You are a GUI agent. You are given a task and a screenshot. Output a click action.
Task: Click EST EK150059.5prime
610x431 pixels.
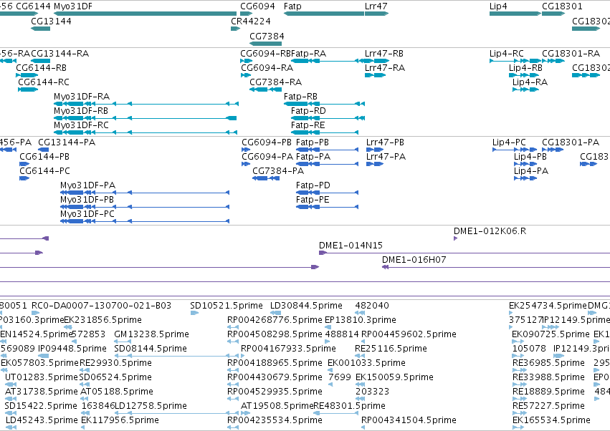pyautogui.click(x=361, y=384)
